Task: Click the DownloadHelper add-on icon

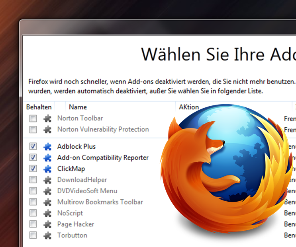Action: point(48,180)
